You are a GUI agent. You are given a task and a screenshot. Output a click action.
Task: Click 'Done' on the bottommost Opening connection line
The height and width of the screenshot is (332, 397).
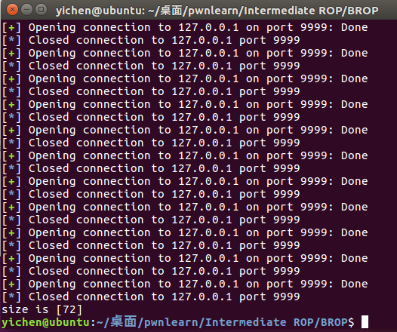354,284
